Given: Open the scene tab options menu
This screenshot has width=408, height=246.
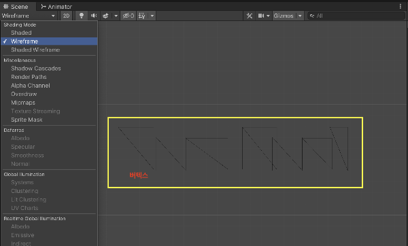Looking at the screenshot, I should click(x=401, y=6).
